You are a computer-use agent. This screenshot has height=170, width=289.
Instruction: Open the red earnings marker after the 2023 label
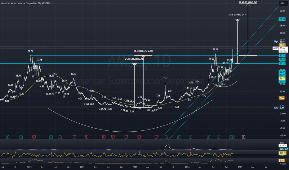point(139,137)
